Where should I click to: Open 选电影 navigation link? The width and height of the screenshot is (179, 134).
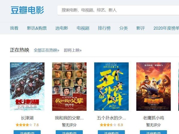coord(62,28)
